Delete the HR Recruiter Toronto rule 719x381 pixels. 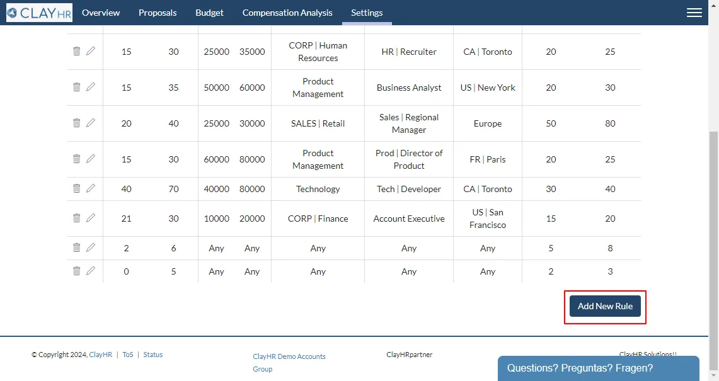(x=77, y=51)
